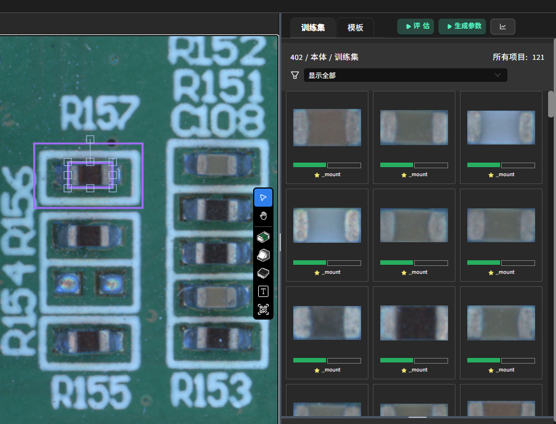Choose the text recognition T tool
This screenshot has height=424, width=556.
point(263,291)
